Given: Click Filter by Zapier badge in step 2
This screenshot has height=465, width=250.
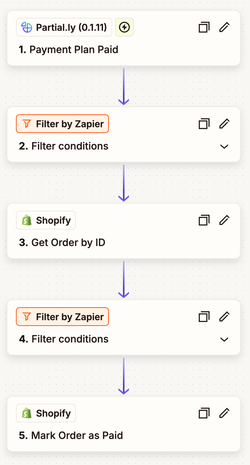Looking at the screenshot, I should click(62, 124).
